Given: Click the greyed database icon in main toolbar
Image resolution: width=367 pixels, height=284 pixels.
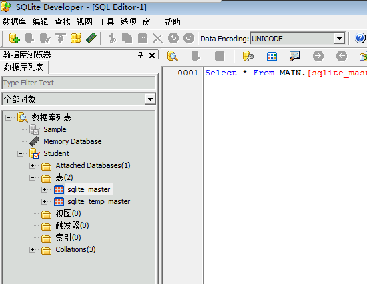Looking at the screenshot, I should click(29, 38).
